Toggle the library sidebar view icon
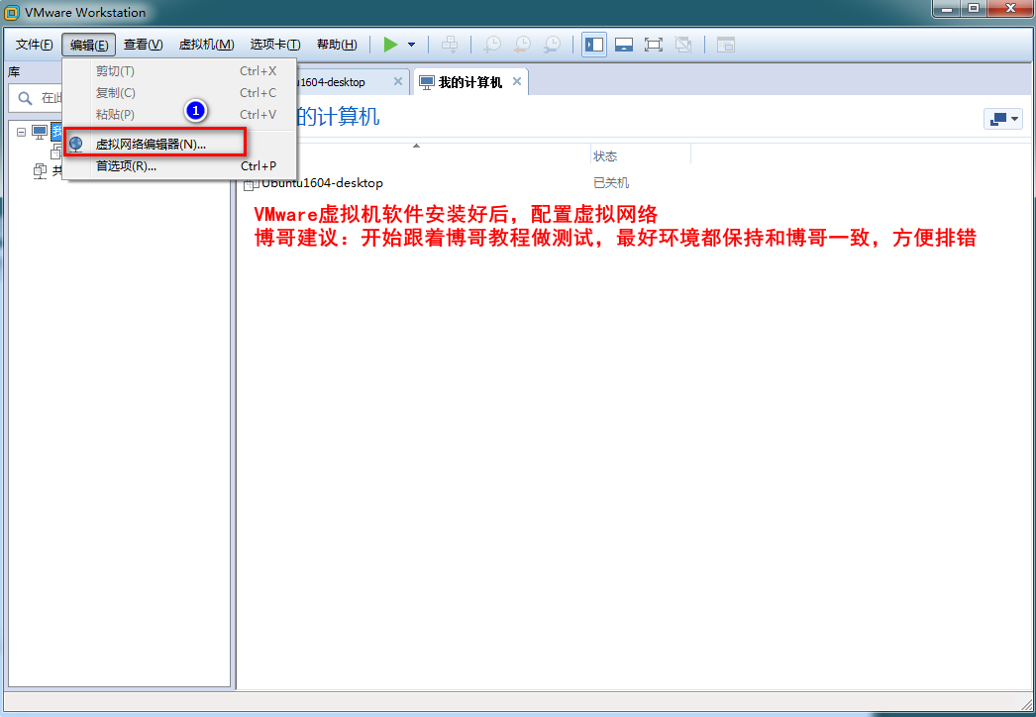Viewport: 1036px width, 717px height. click(x=594, y=45)
